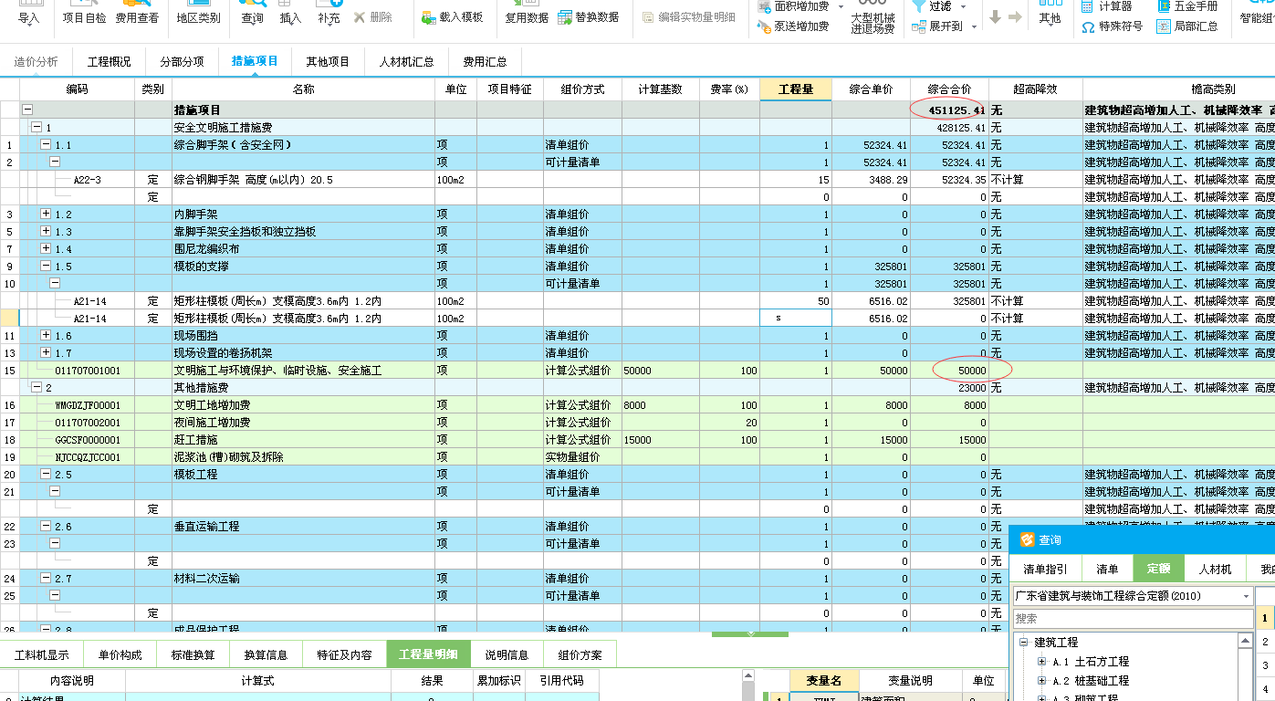Image resolution: width=1275 pixels, height=701 pixels.
Task: Open the 过滤 dropdown arrow
Action: 963,6
